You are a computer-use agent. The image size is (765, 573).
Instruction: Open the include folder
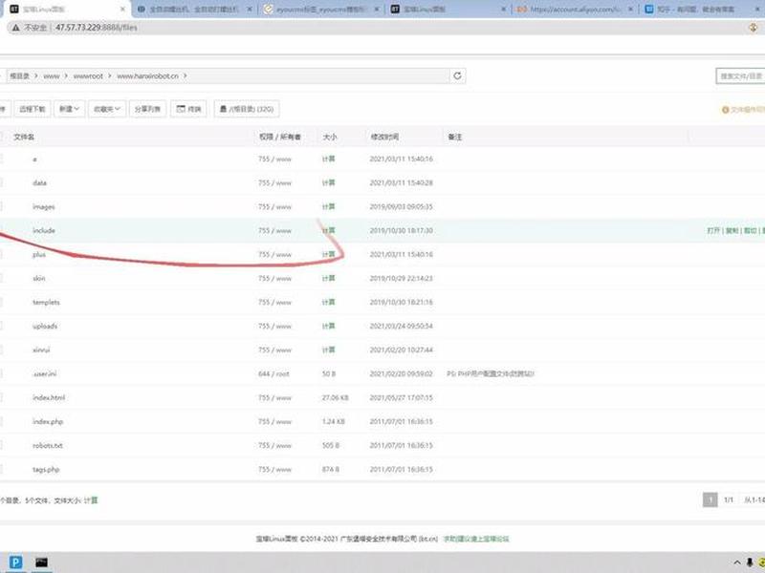43,230
